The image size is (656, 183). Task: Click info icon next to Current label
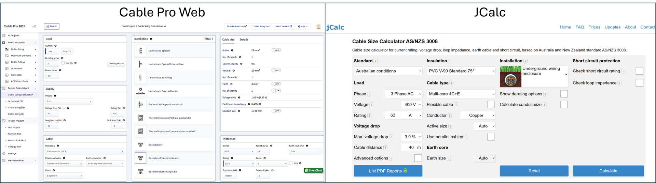pos(55,46)
